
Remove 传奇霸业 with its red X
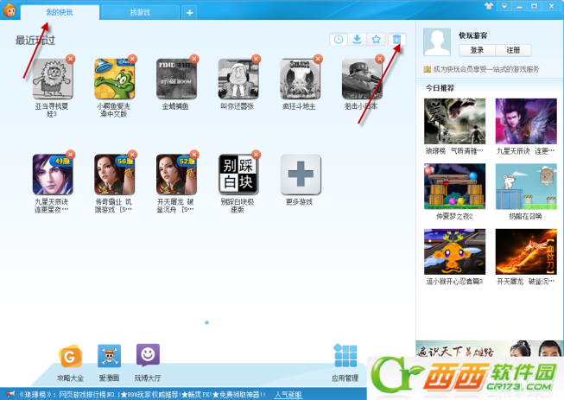[x=133, y=155]
